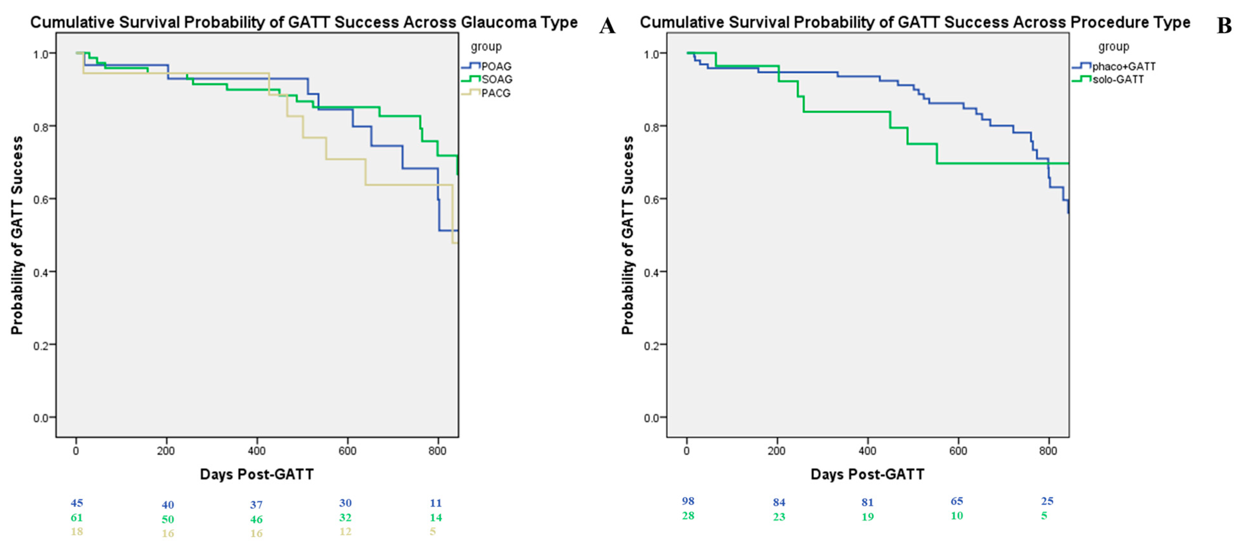Image resolution: width=1240 pixels, height=548 pixels.
Task: Click the tan at-risk number 18
Action: [77, 531]
